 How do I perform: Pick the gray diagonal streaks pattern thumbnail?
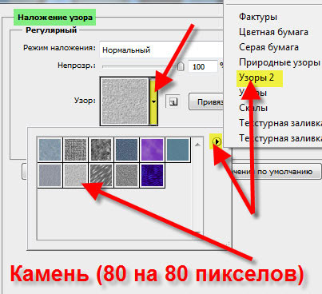[101, 175]
